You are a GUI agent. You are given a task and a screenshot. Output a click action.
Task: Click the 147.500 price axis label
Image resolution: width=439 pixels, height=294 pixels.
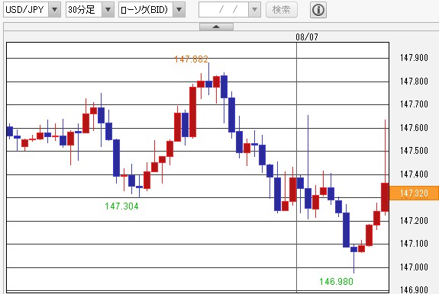414,151
